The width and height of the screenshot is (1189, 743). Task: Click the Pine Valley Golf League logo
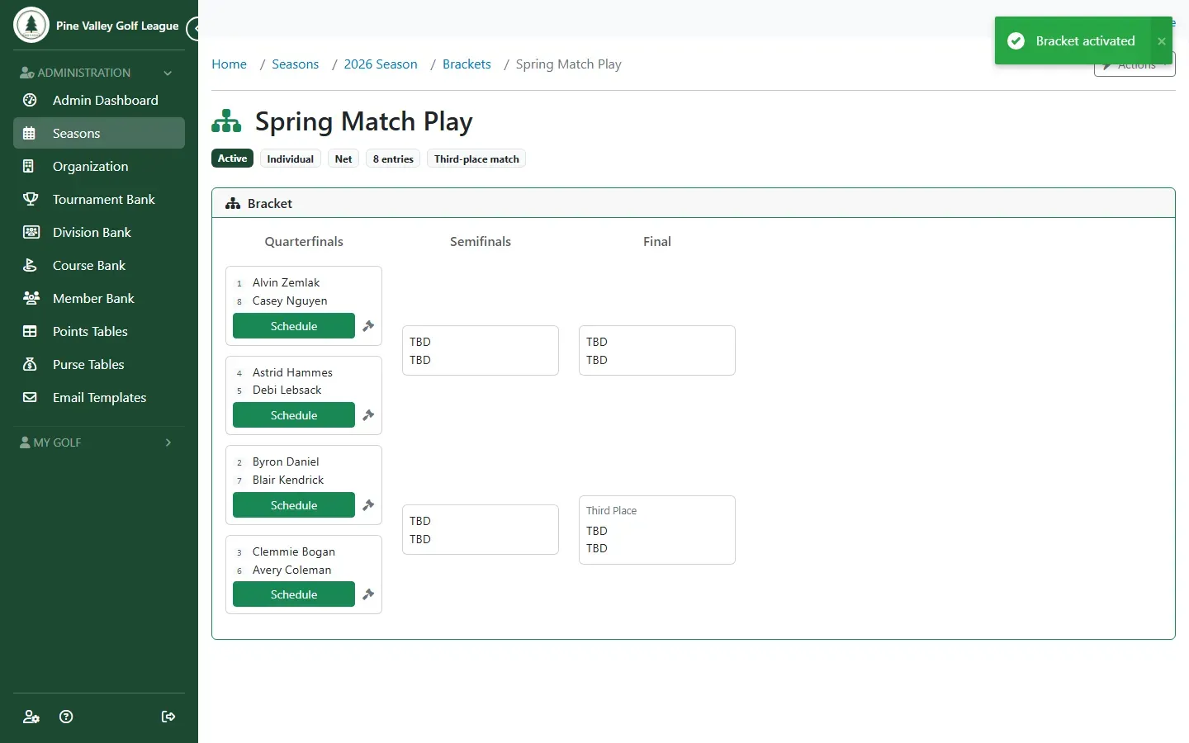(31, 25)
